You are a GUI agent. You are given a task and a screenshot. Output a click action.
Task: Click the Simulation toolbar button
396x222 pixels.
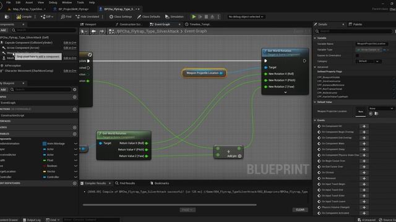[x=174, y=17]
